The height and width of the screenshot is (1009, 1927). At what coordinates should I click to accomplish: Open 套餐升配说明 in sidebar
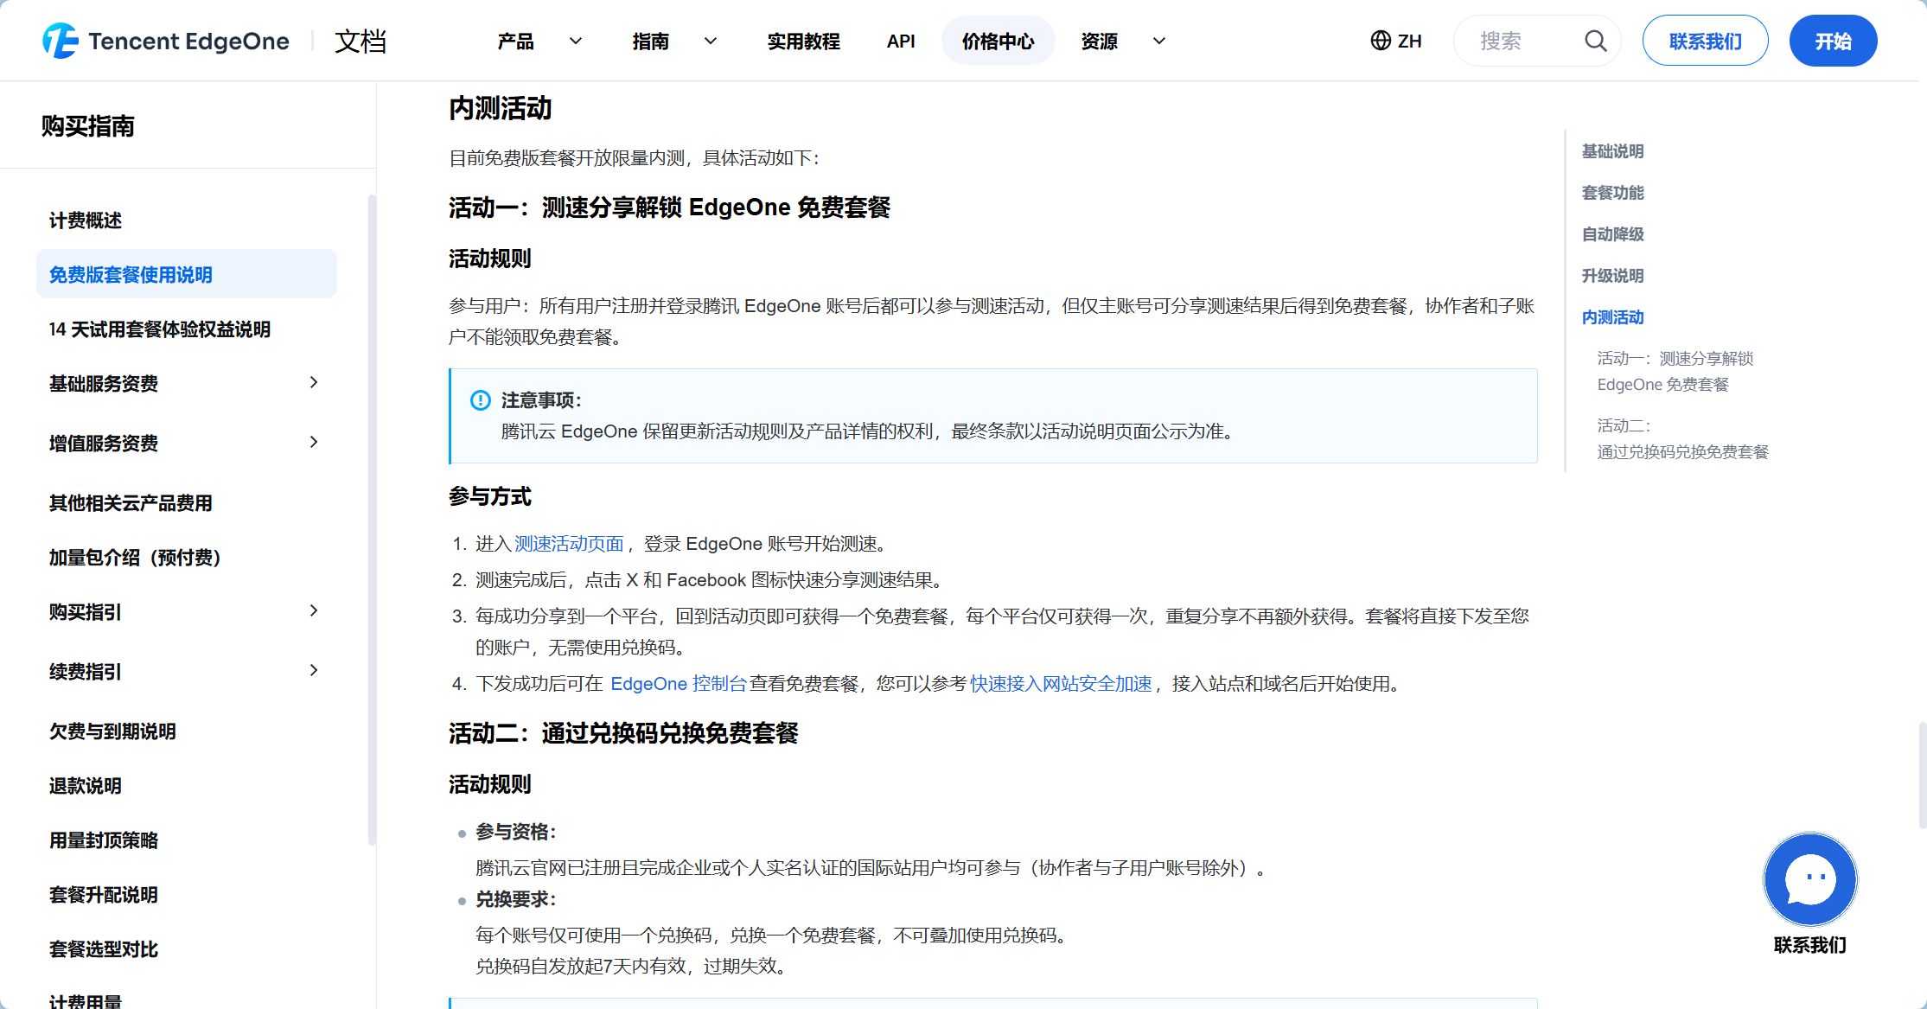click(x=104, y=895)
